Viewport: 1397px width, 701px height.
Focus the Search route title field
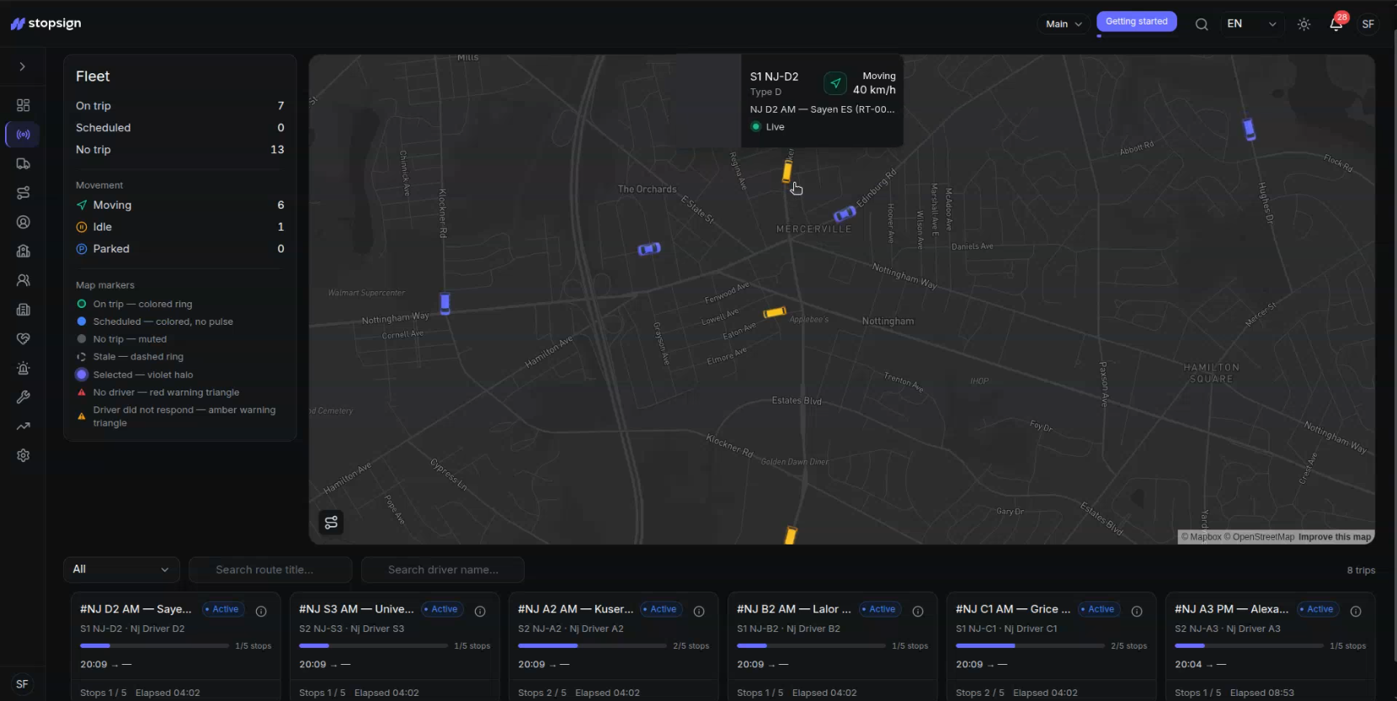[x=270, y=570]
